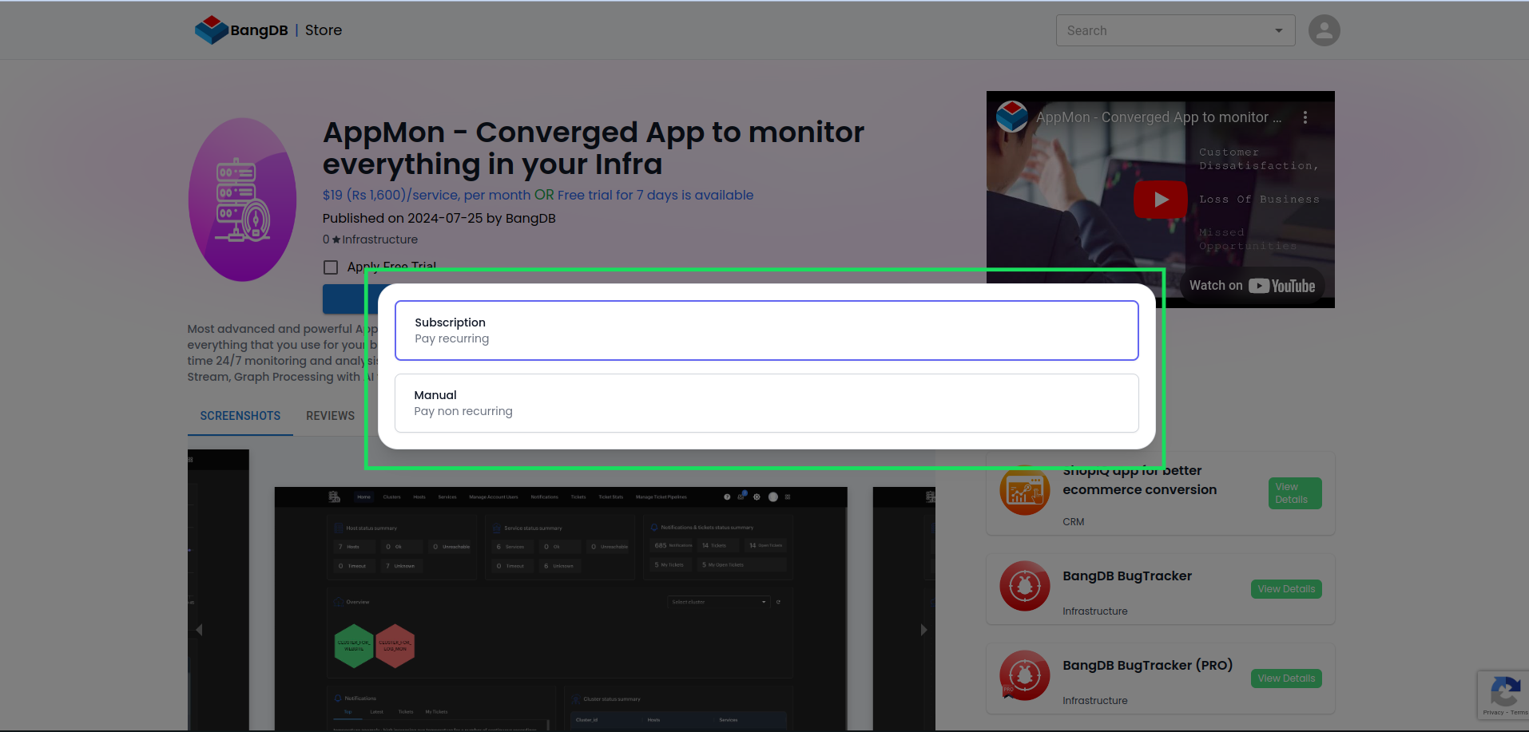Go to BangDB logo home
1529x732 pixels.
[241, 30]
